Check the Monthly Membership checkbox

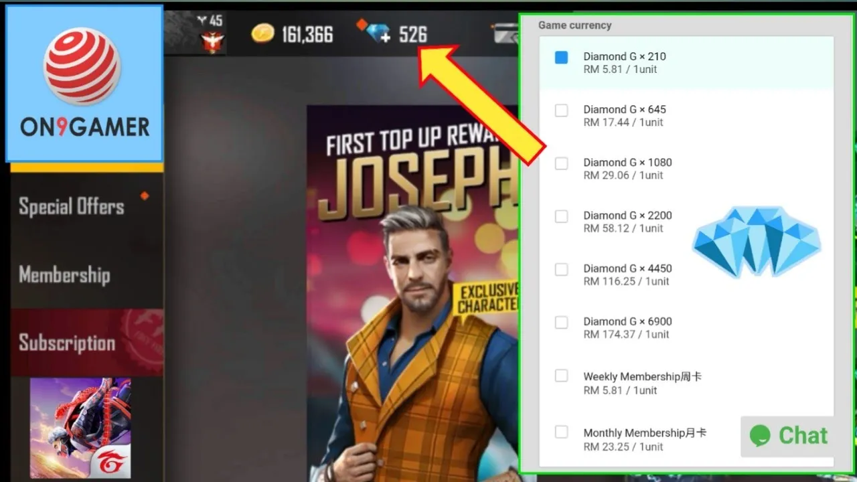[561, 432]
